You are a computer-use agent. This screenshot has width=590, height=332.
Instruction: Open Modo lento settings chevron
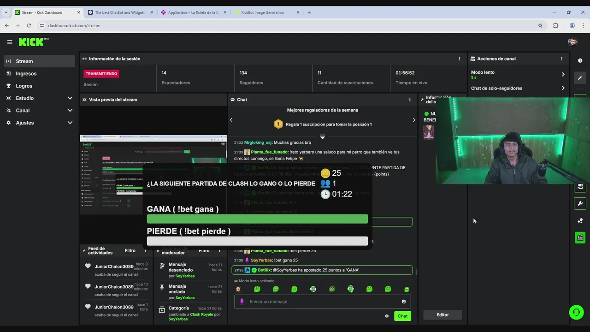563,74
